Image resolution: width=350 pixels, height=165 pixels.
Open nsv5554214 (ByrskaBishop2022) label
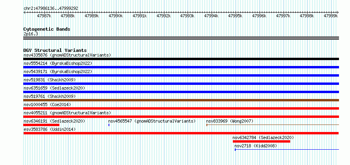(x=58, y=63)
